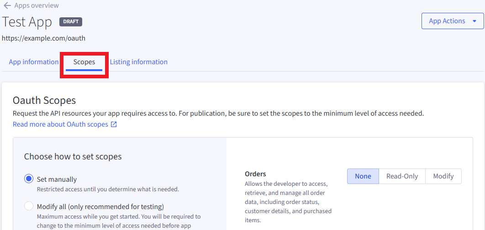Go to the Listing information tab

[138, 62]
